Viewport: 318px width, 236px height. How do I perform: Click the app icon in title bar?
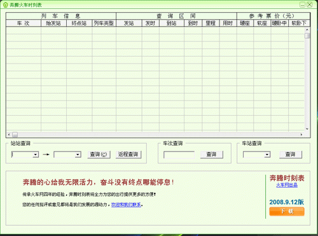(x=6, y=4)
